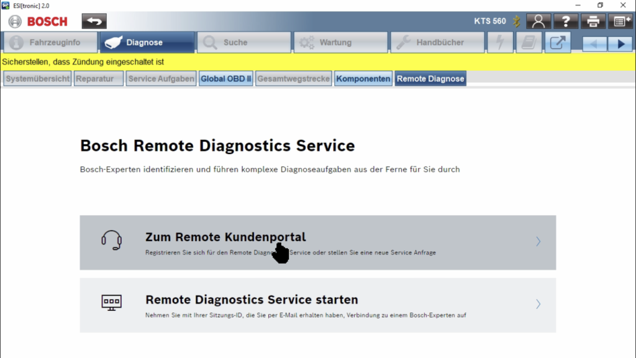
Task: Click the headset icon of Kundenportal card
Action: tap(112, 241)
